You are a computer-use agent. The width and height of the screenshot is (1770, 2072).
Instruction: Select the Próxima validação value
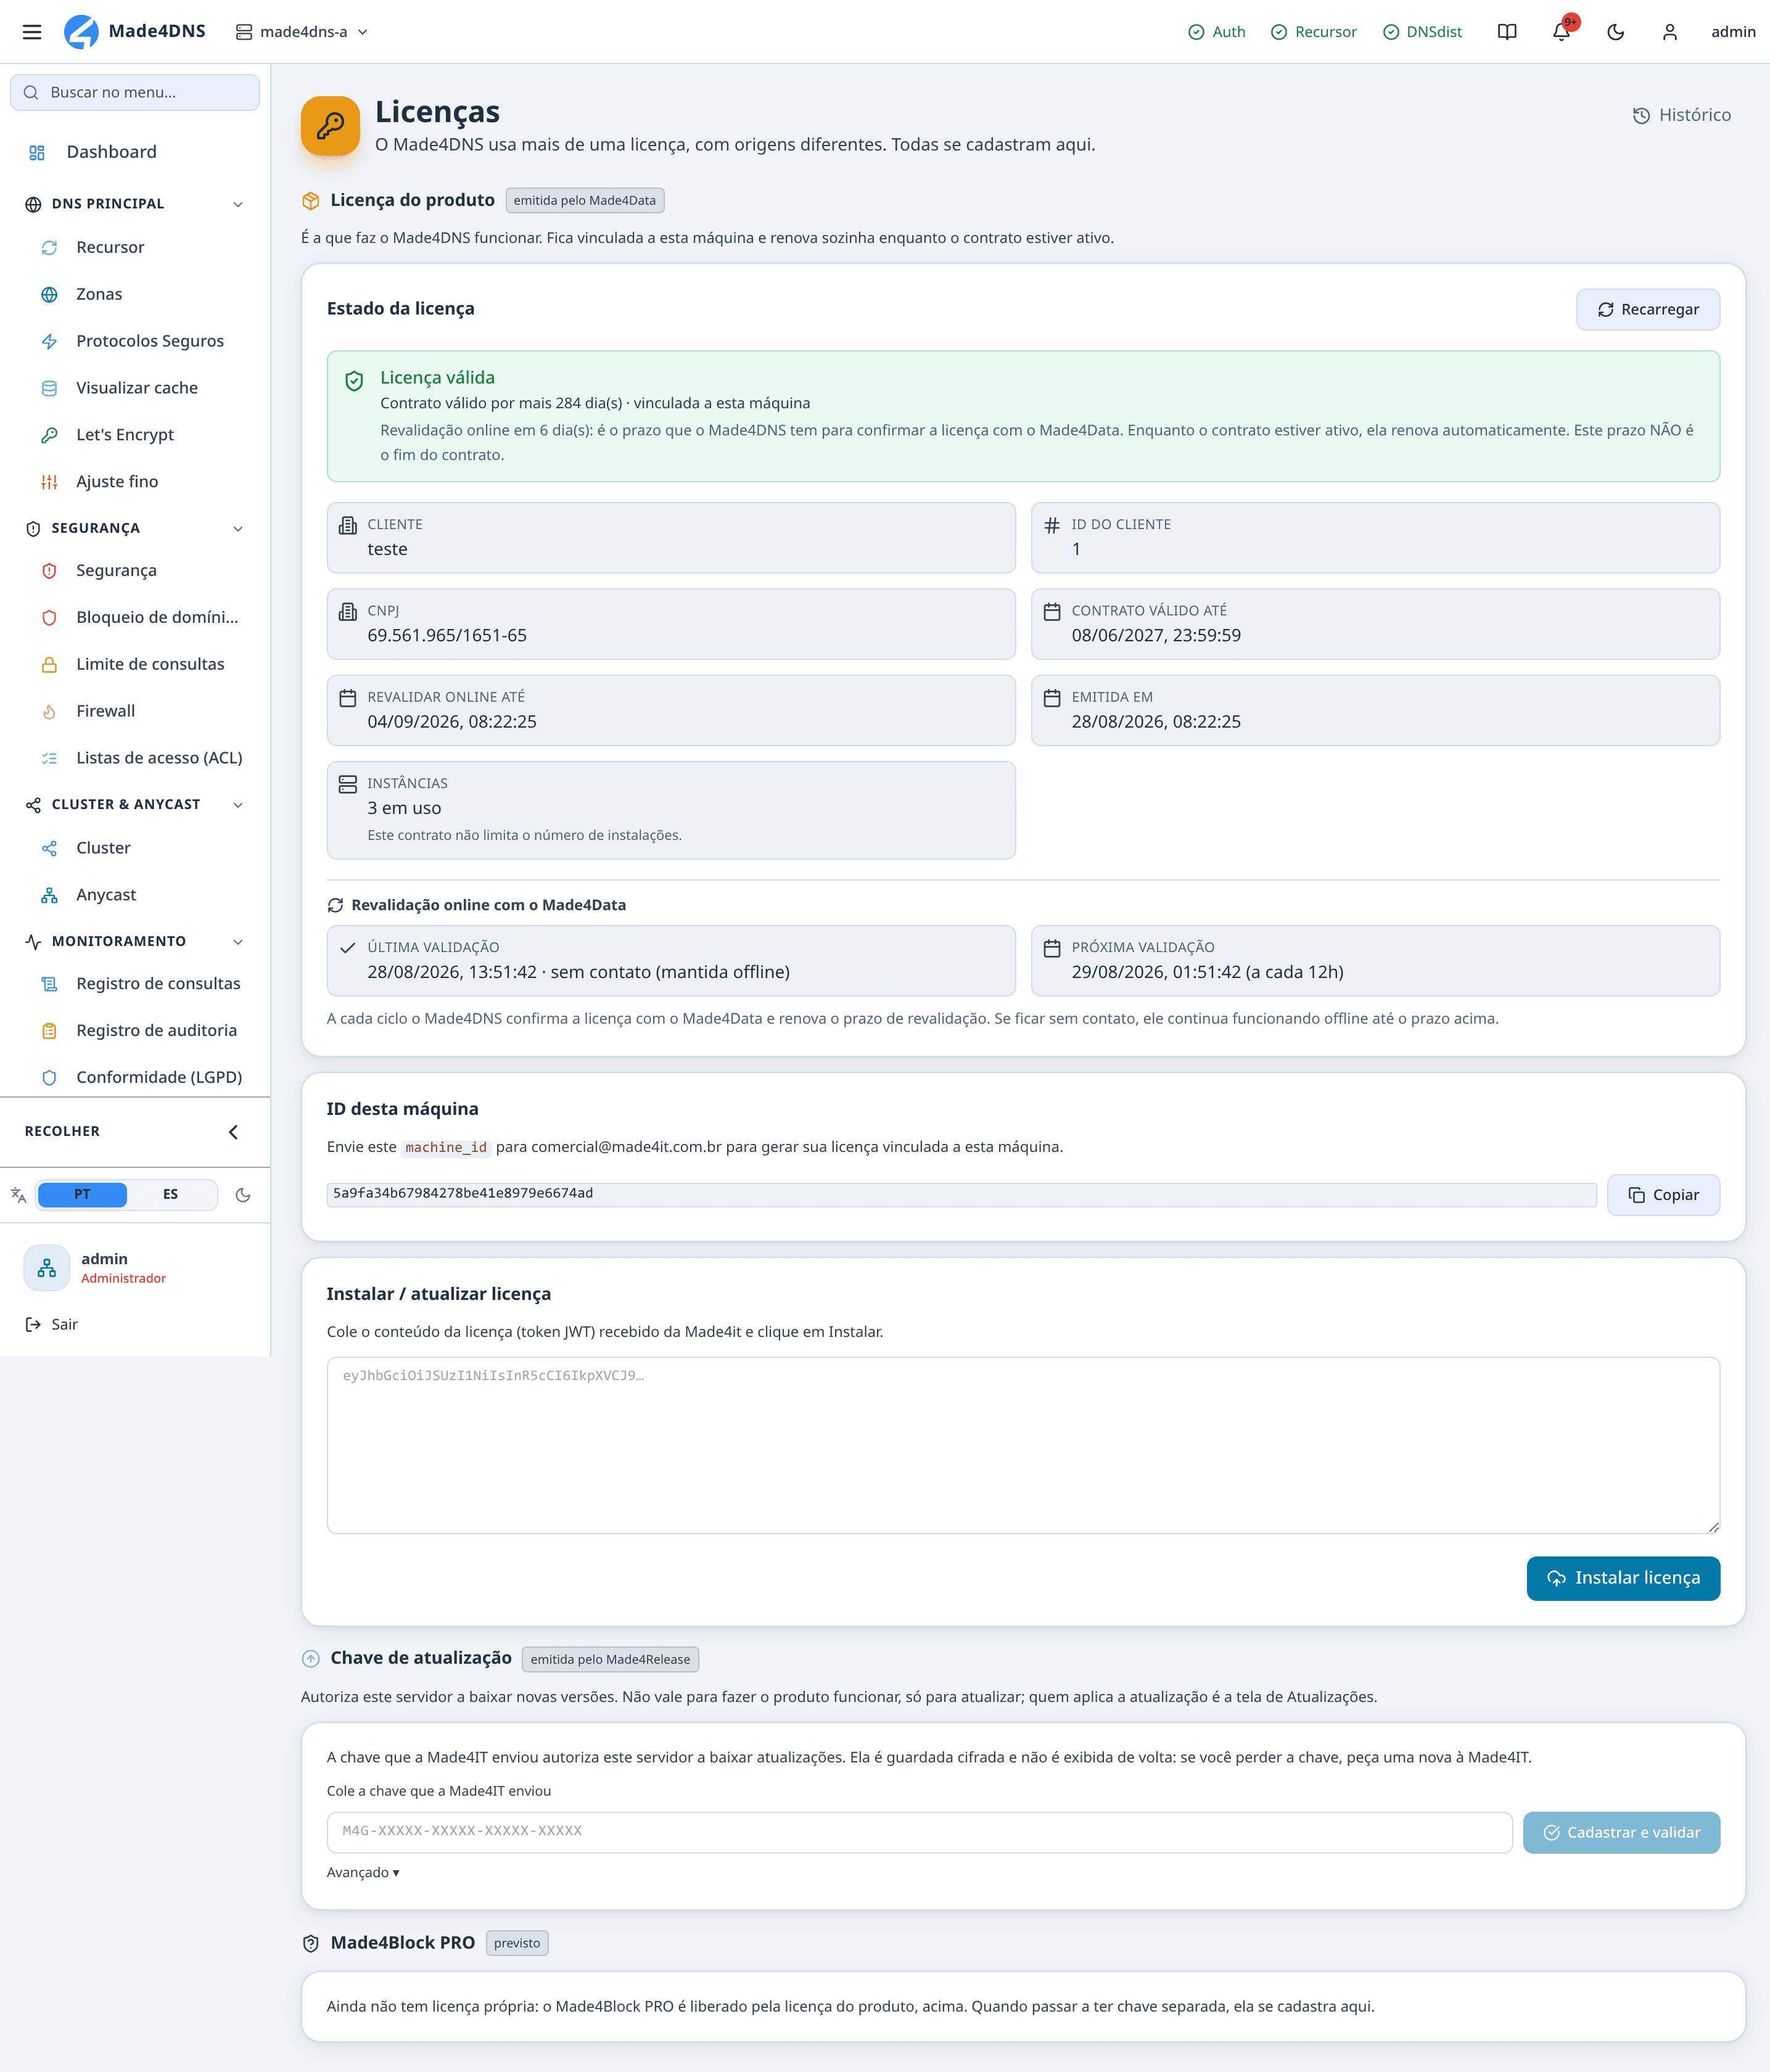click(1207, 972)
